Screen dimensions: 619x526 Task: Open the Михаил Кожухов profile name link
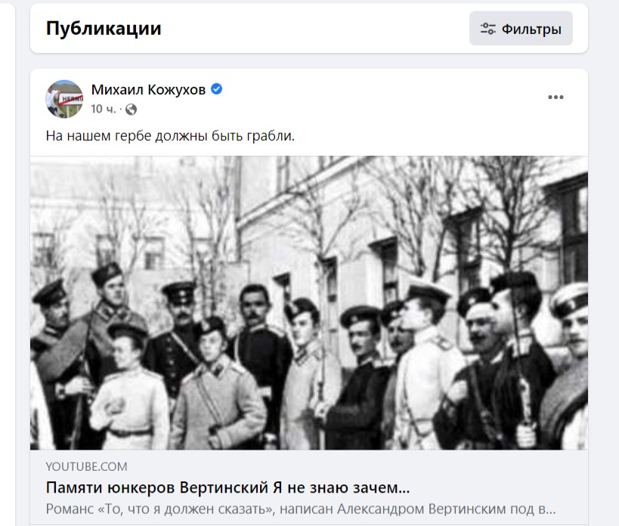tap(148, 90)
